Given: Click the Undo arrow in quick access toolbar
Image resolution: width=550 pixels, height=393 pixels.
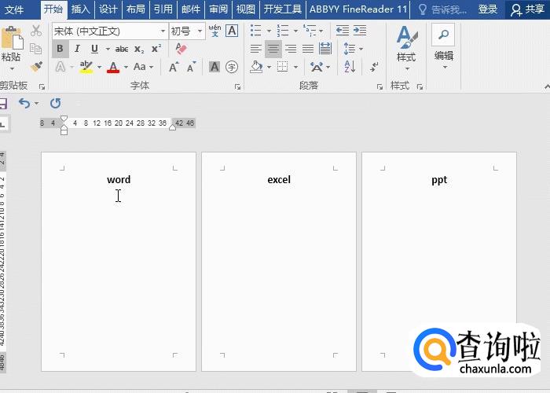Looking at the screenshot, I should pyautogui.click(x=24, y=103).
